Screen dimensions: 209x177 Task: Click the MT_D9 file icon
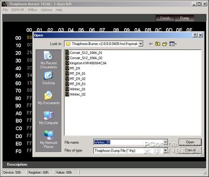pyautogui.click(x=67, y=68)
